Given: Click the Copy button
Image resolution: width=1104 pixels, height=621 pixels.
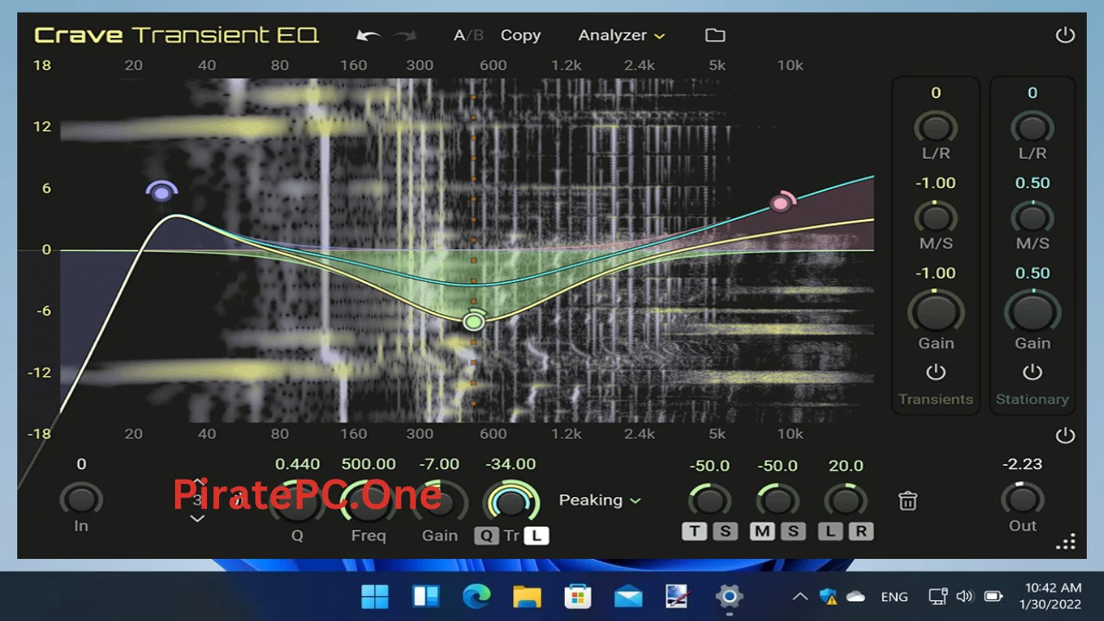Looking at the screenshot, I should [521, 35].
